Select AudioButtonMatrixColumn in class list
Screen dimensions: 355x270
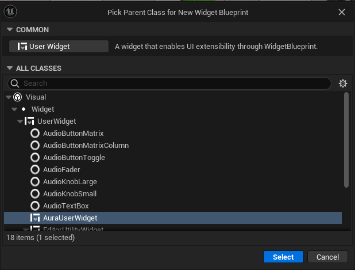(x=86, y=145)
